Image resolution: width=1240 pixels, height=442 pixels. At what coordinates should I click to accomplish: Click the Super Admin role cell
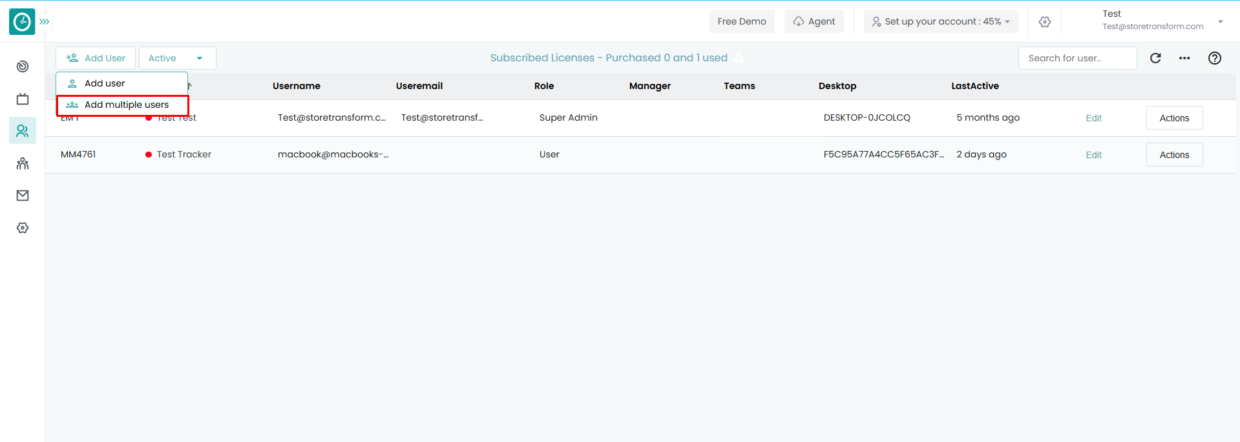(x=568, y=117)
